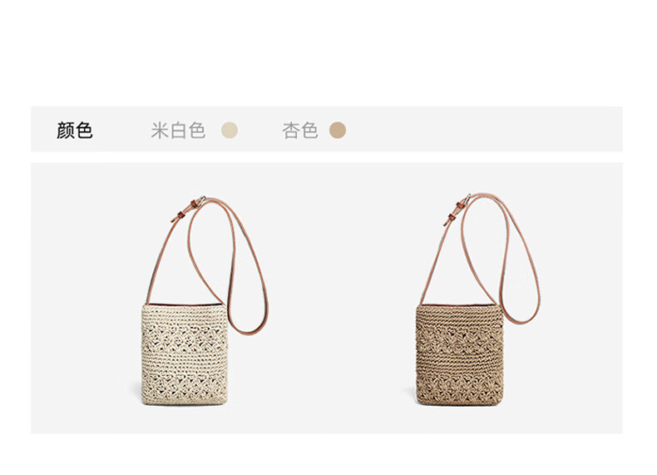Click the beige bag's plain middle woven section

coord(185,360)
